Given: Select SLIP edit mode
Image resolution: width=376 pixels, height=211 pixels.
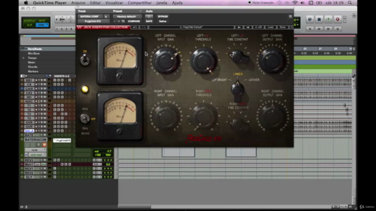Looking at the screenshot, I should coord(29,25).
